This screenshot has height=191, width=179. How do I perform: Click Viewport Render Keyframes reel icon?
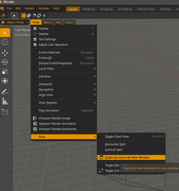click(x=35, y=129)
